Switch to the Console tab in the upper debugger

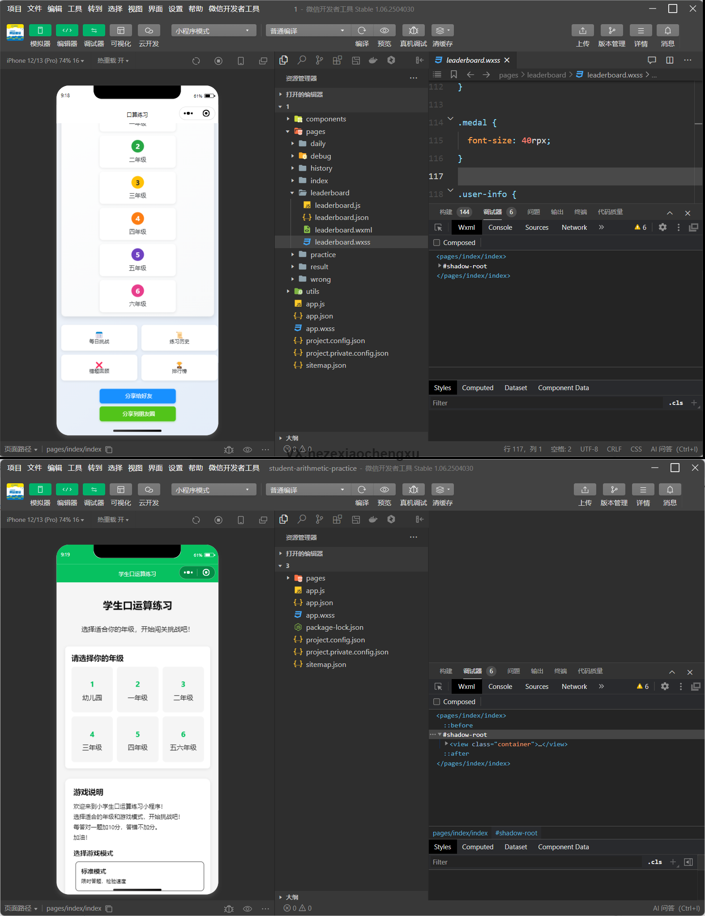pos(500,228)
